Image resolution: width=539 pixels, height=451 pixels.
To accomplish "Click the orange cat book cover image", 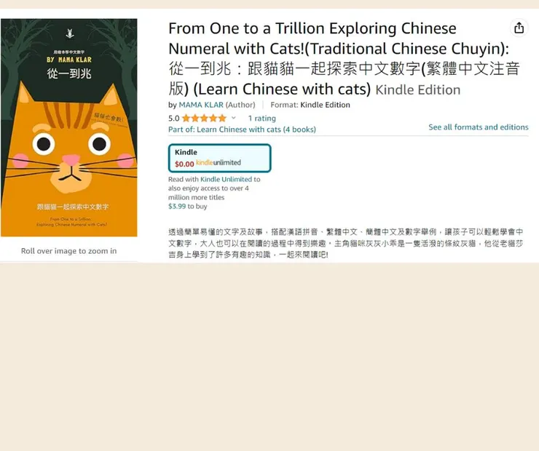I will point(69,128).
